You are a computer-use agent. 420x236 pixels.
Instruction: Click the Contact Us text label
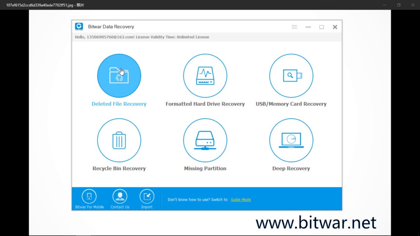pos(120,207)
